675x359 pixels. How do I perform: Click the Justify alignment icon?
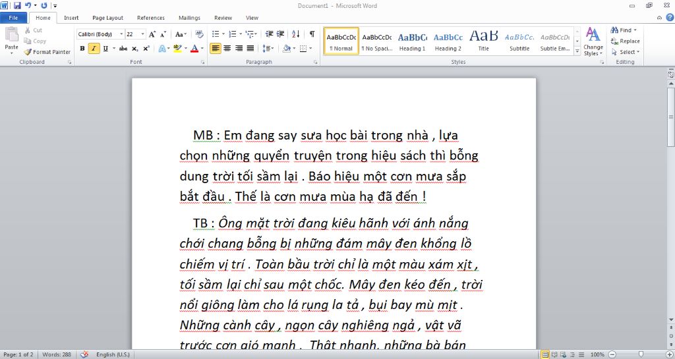pyautogui.click(x=250, y=48)
